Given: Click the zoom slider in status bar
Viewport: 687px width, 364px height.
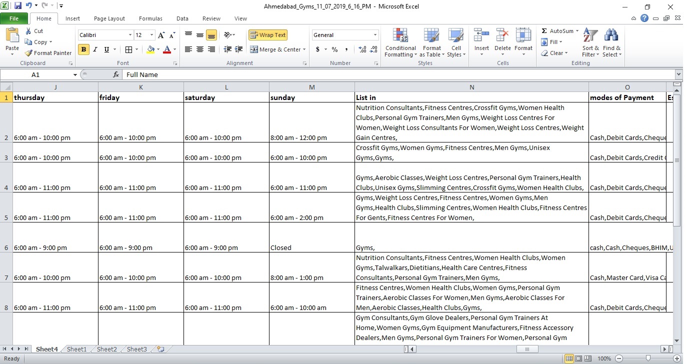Looking at the screenshot, I should pyautogui.click(x=648, y=358).
